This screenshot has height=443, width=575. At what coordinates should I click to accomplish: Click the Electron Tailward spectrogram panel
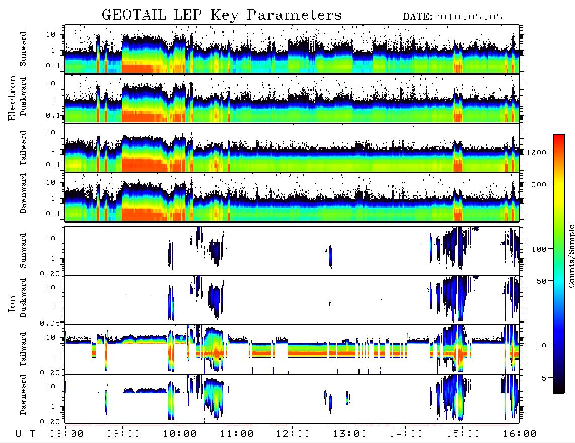292,148
